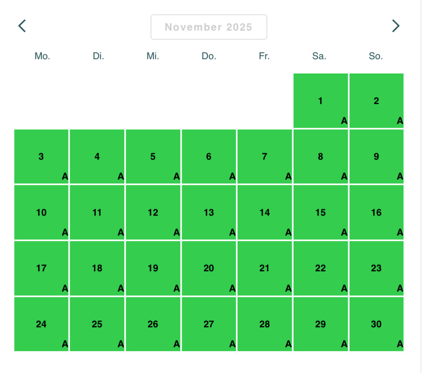Choose date 18 in the Di. column
Screen dimensions: 423x373
[97, 268]
